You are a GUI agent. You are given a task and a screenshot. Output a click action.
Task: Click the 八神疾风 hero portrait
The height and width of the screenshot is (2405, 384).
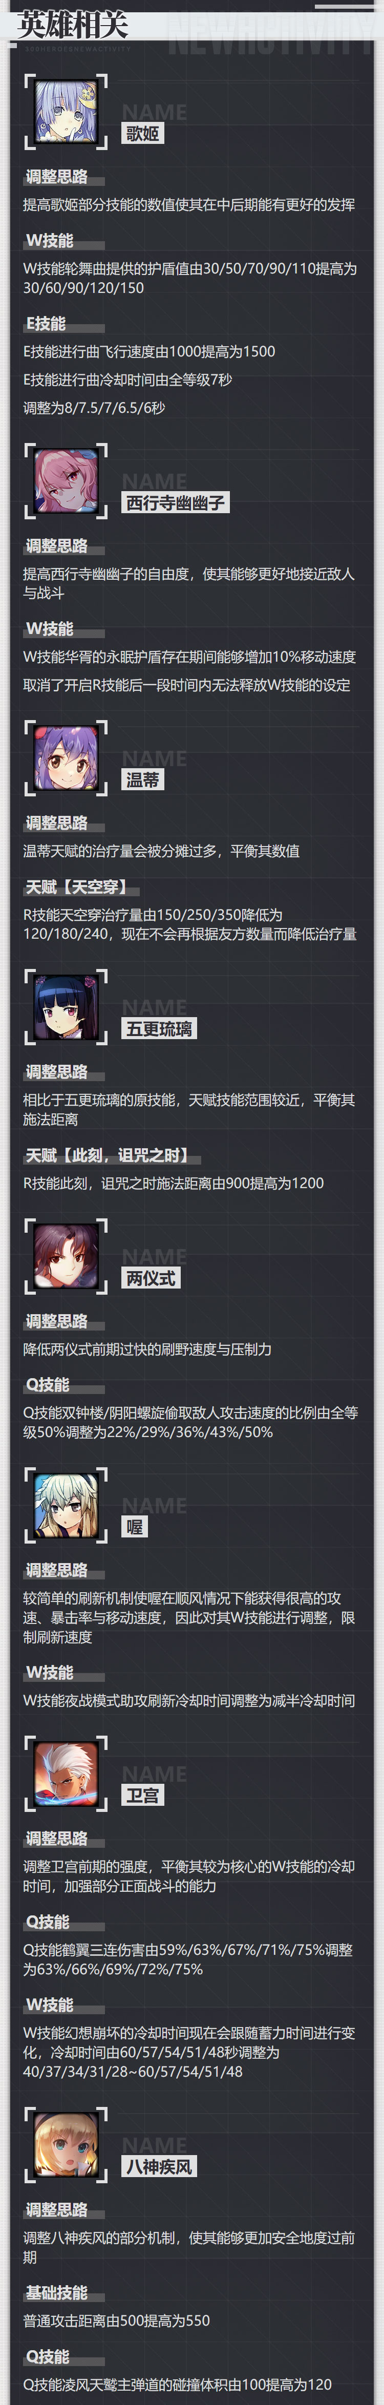[67, 2145]
